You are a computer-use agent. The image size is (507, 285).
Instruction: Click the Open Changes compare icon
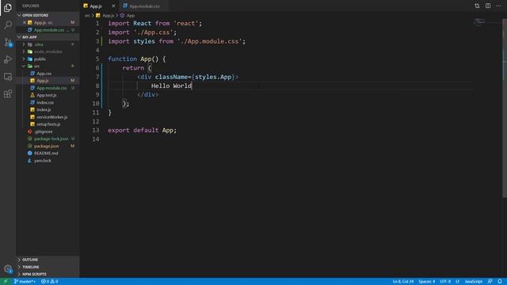477,6
